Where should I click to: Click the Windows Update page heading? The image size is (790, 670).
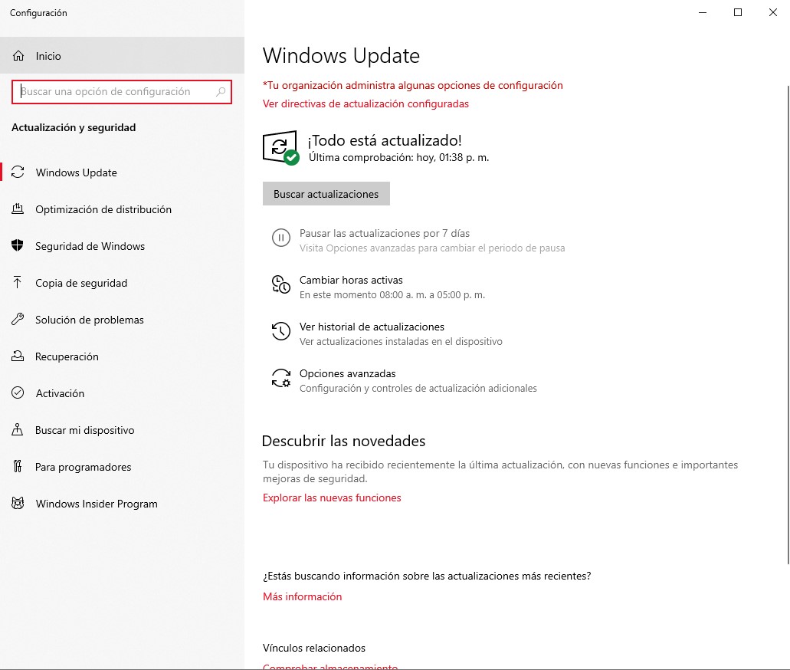coord(341,55)
